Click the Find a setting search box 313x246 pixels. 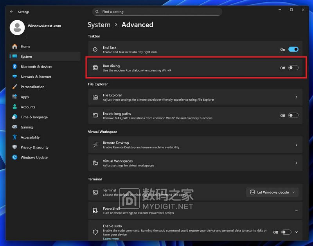(157, 12)
